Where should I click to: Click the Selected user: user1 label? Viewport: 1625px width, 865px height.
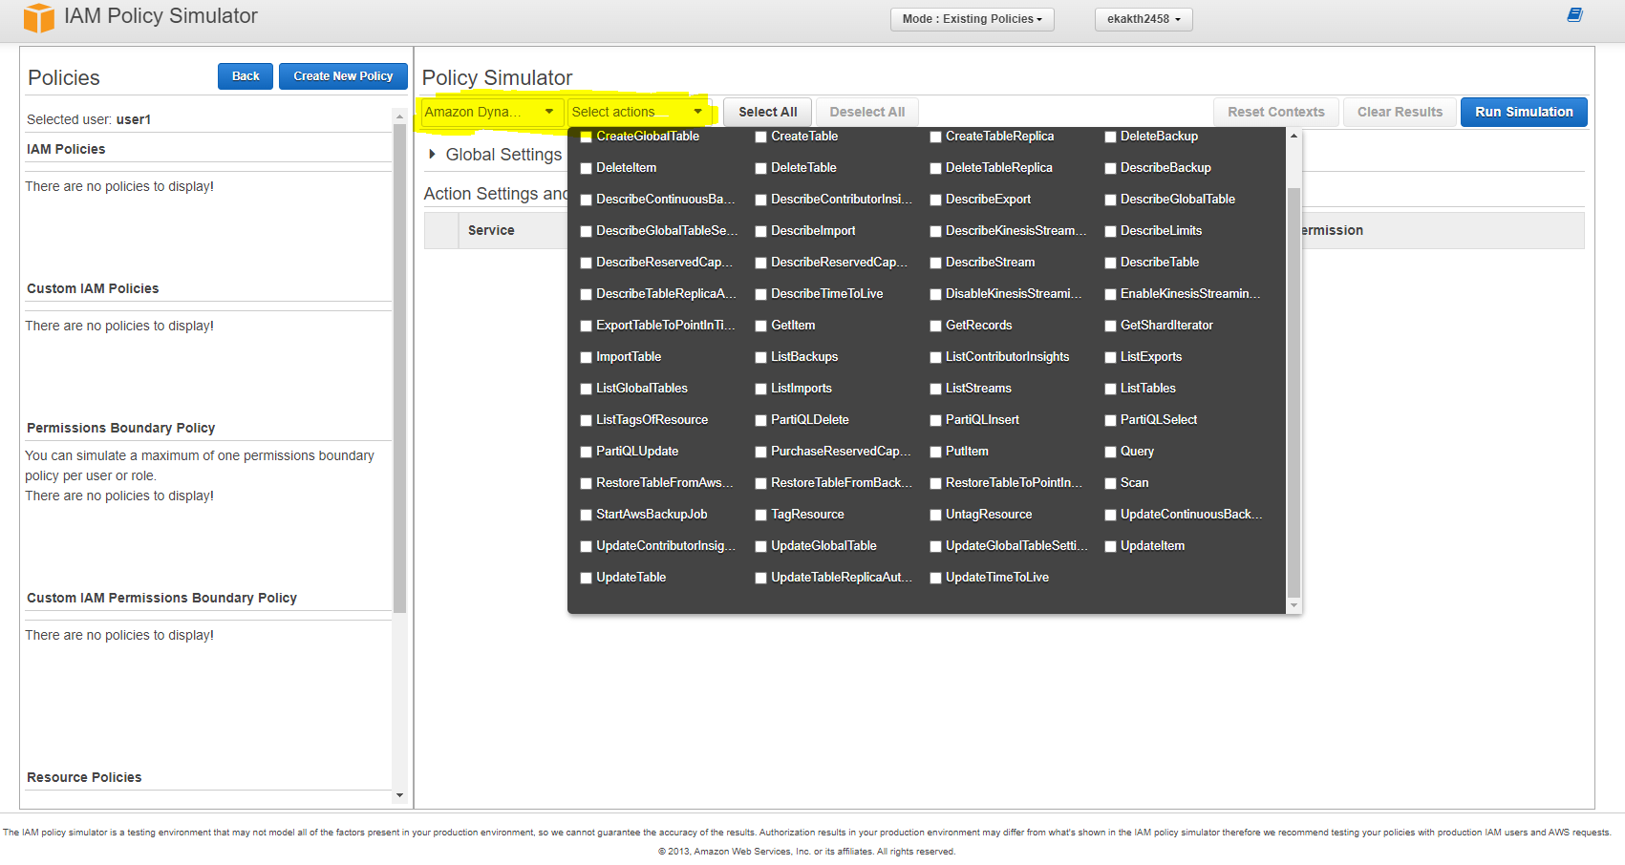click(x=89, y=119)
